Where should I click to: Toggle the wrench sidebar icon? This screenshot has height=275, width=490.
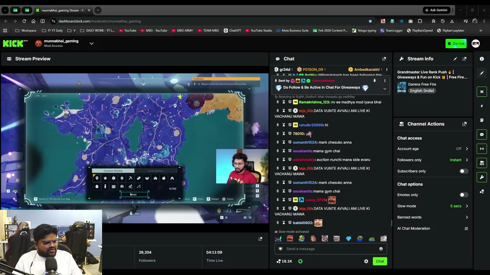click(482, 177)
